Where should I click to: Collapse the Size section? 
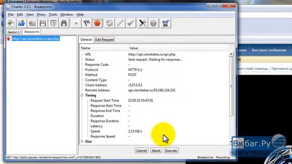82,142
